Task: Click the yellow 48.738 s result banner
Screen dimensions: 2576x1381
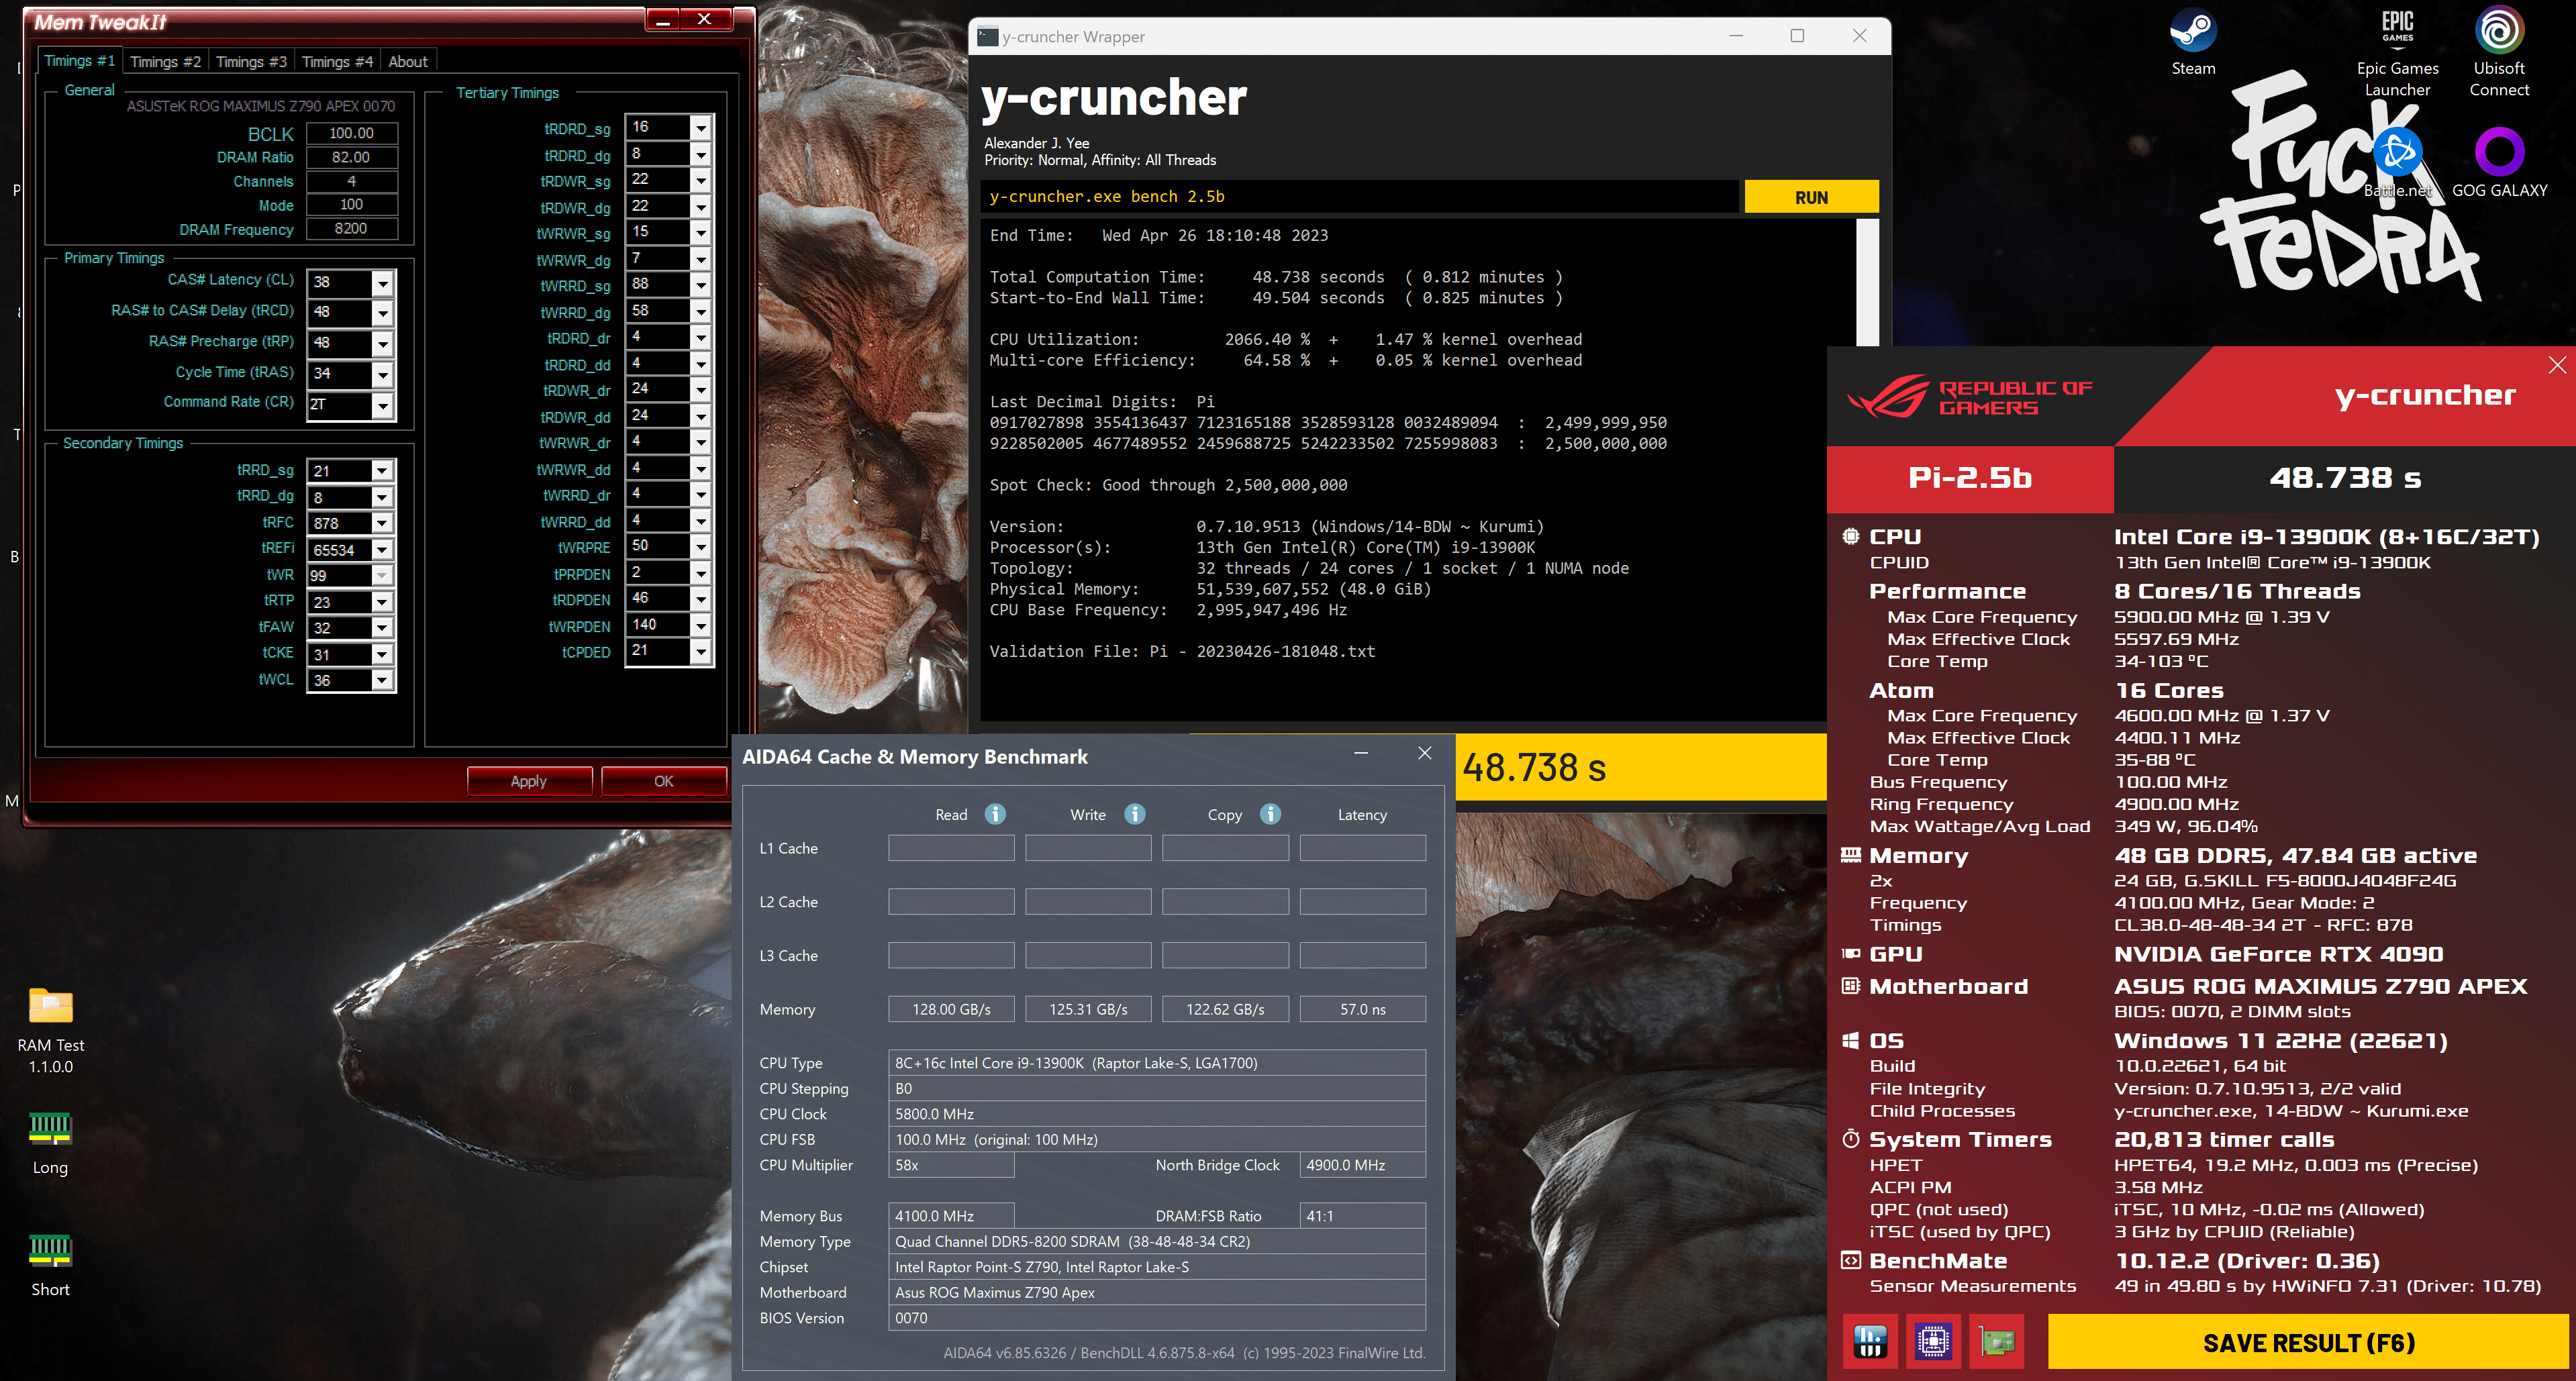Action: pyautogui.click(x=1640, y=767)
